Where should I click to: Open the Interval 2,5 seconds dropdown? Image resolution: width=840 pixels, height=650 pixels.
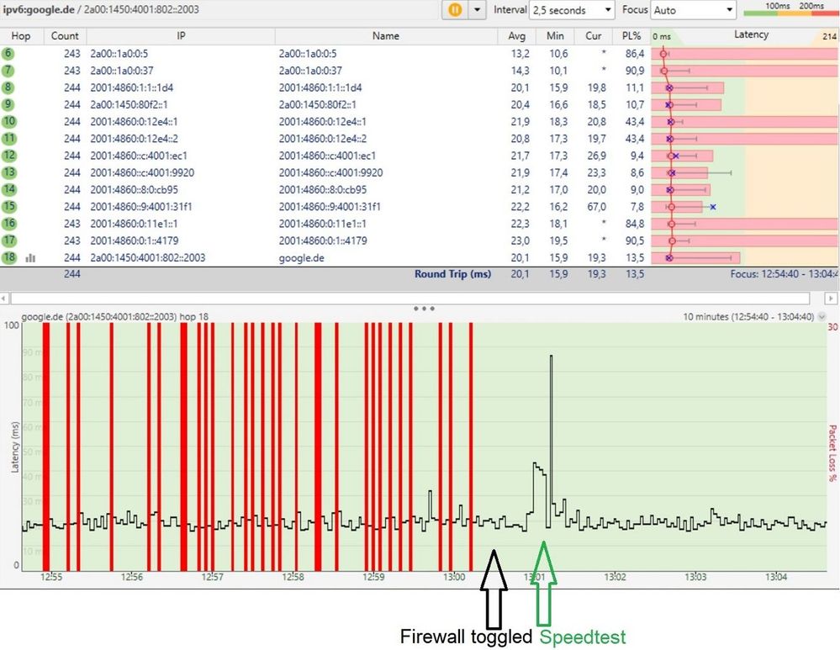(x=571, y=9)
